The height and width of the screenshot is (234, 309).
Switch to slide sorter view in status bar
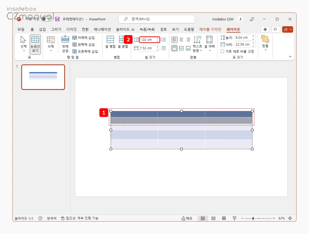pyautogui.click(x=213, y=218)
